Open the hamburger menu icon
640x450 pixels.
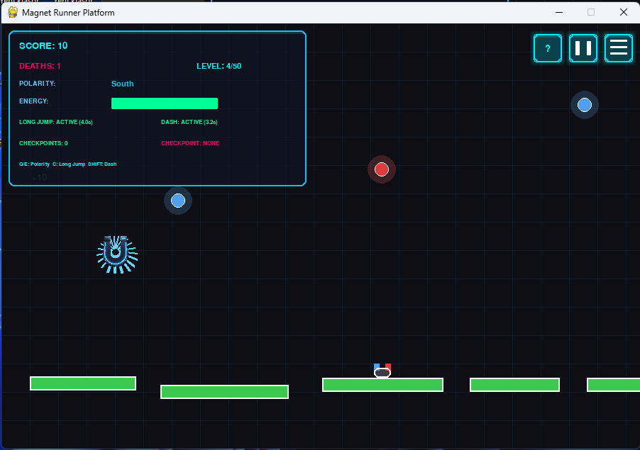pos(618,48)
